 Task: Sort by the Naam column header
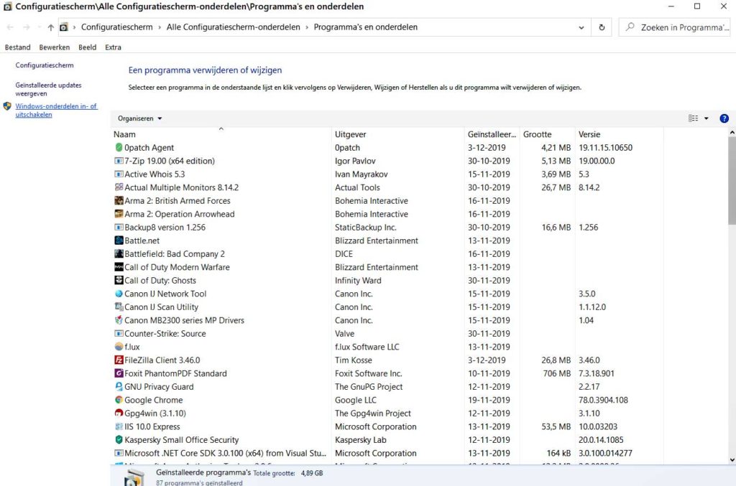tap(221, 134)
